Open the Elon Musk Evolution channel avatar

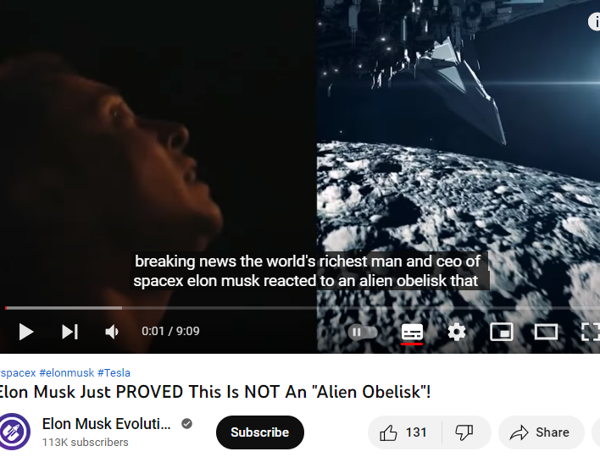pyautogui.click(x=14, y=432)
